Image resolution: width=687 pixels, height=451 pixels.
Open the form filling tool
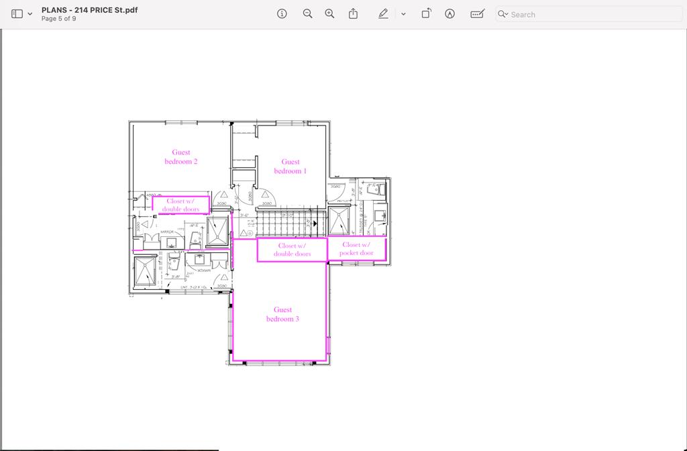point(477,14)
